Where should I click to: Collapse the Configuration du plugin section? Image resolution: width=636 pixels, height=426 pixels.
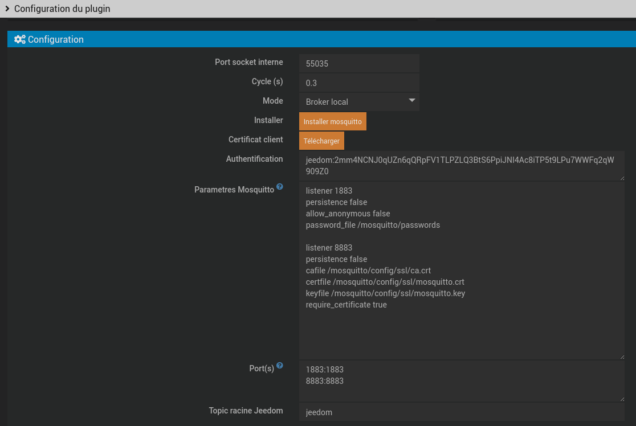click(7, 9)
